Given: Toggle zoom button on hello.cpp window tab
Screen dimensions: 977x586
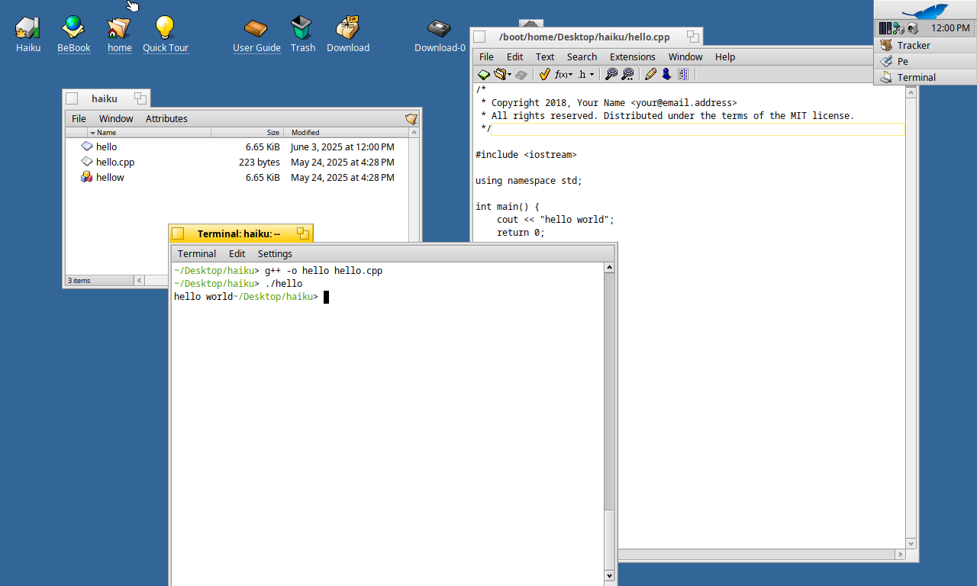Looking at the screenshot, I should (x=693, y=37).
